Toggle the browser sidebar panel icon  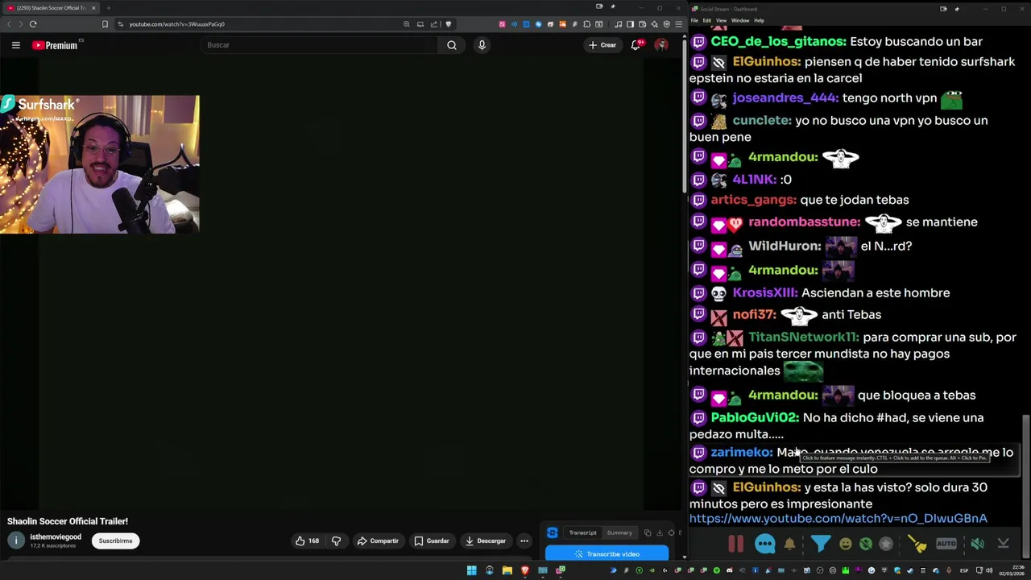pos(631,24)
